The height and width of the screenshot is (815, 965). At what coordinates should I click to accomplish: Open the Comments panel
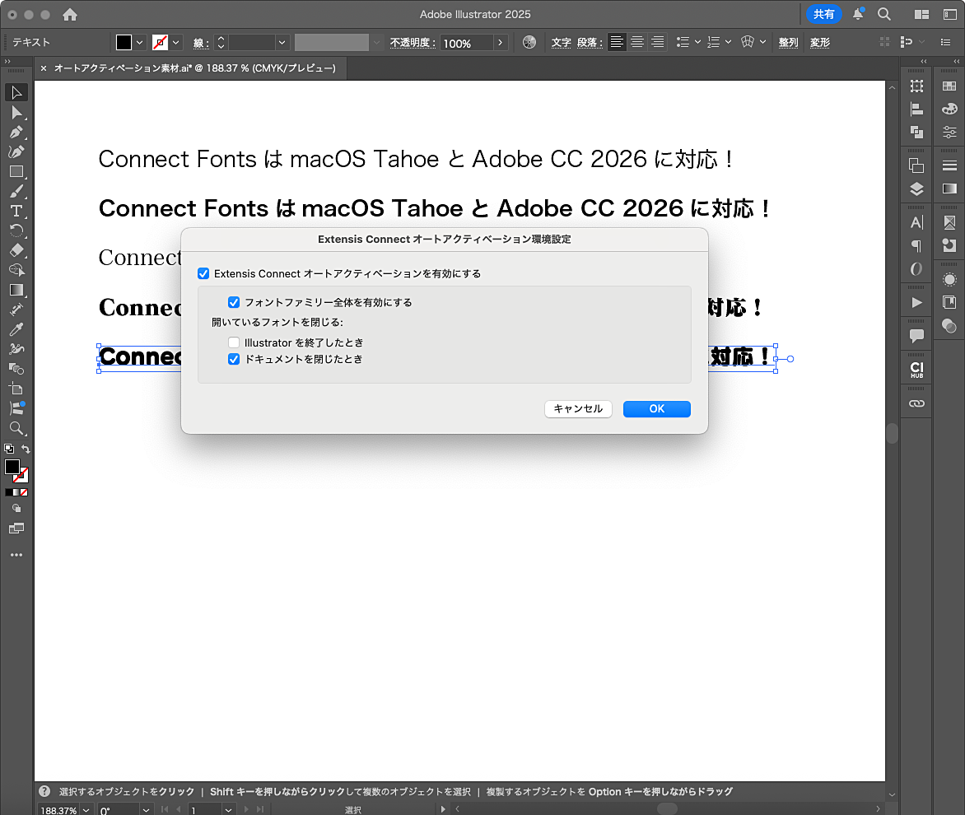tap(916, 335)
